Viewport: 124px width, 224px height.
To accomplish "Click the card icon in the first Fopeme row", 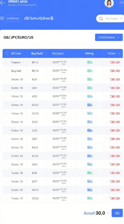I will [90, 62].
